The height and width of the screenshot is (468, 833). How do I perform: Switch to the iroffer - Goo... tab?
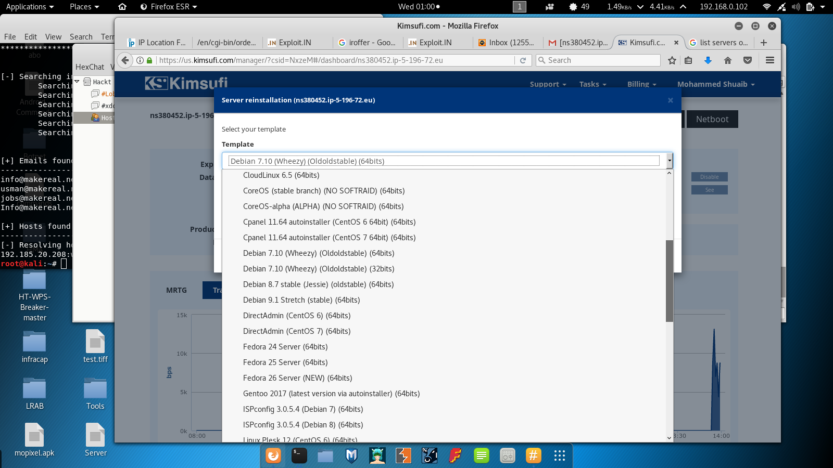point(367,43)
